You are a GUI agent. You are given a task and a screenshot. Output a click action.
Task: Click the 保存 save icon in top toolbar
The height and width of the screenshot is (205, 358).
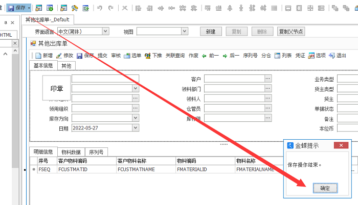coord(11,8)
